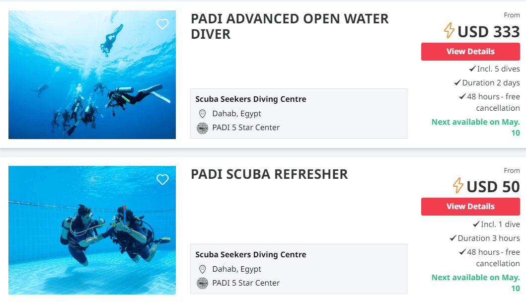Image resolution: width=526 pixels, height=302 pixels.
Task: Click the heart icon on the Advanced Open Water card
Action: pos(162,24)
